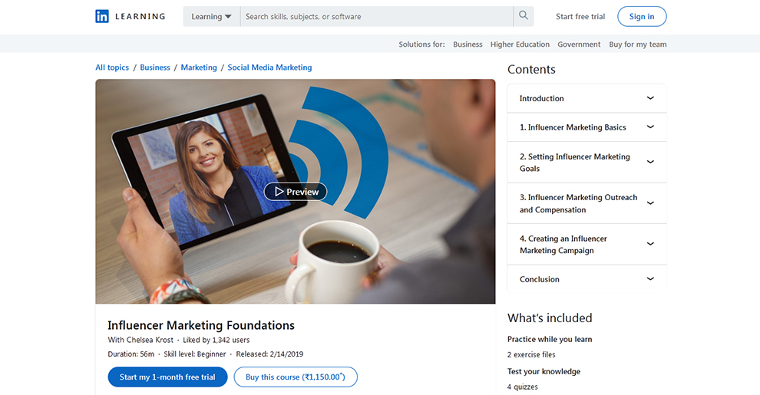Open the Business solutions link

(x=468, y=44)
